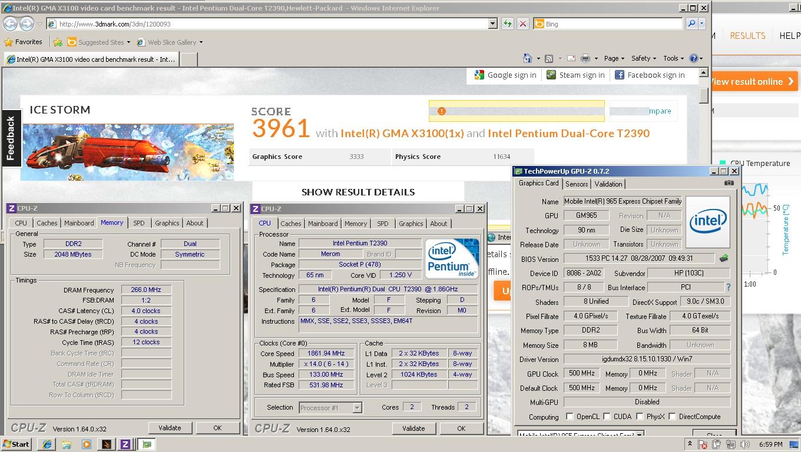Go back with the IE Back arrow

point(10,24)
